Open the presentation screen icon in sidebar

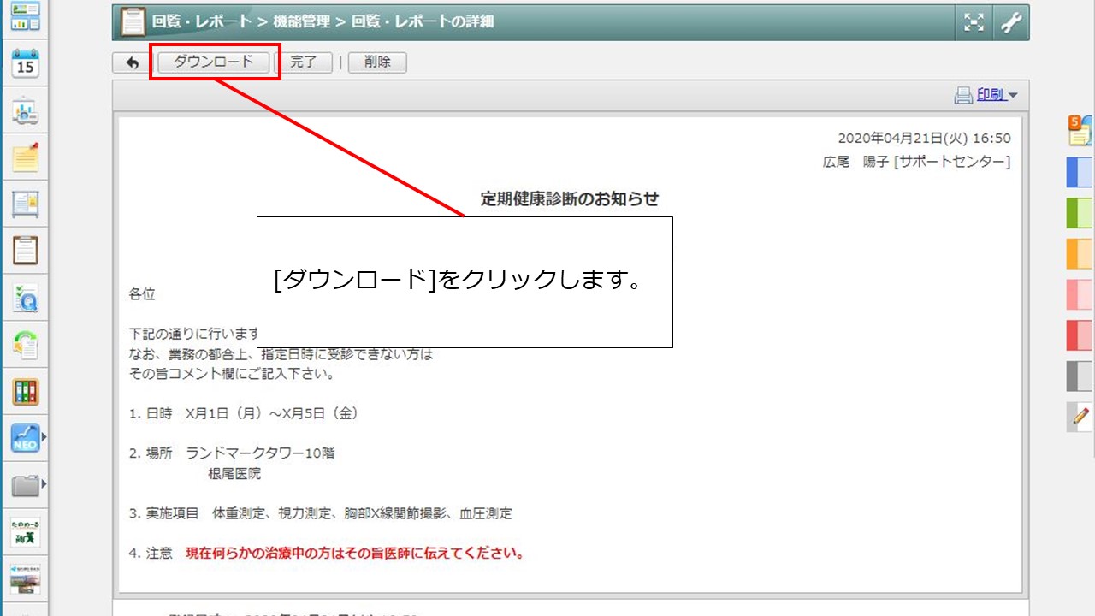click(x=26, y=111)
